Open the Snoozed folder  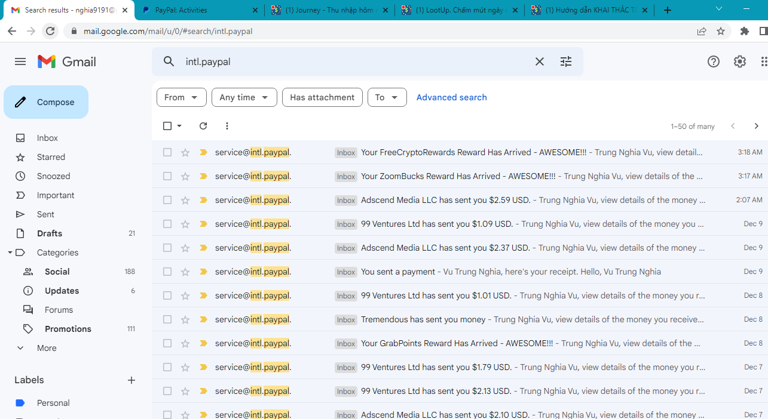coord(53,176)
